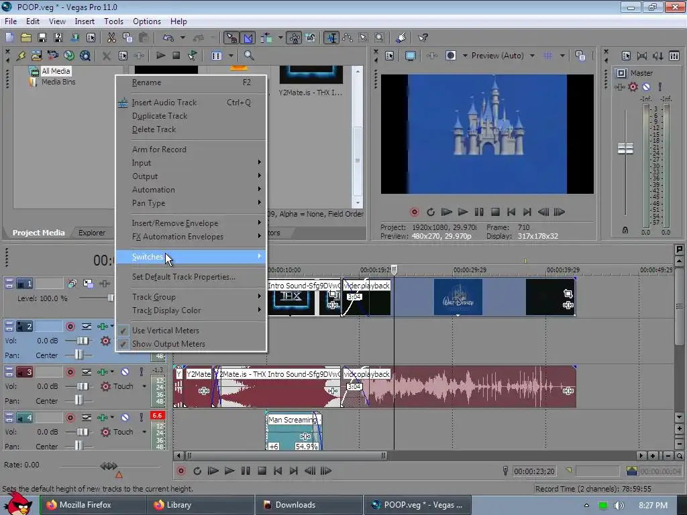
Task: Switch to the Explorer tab
Action: point(92,233)
